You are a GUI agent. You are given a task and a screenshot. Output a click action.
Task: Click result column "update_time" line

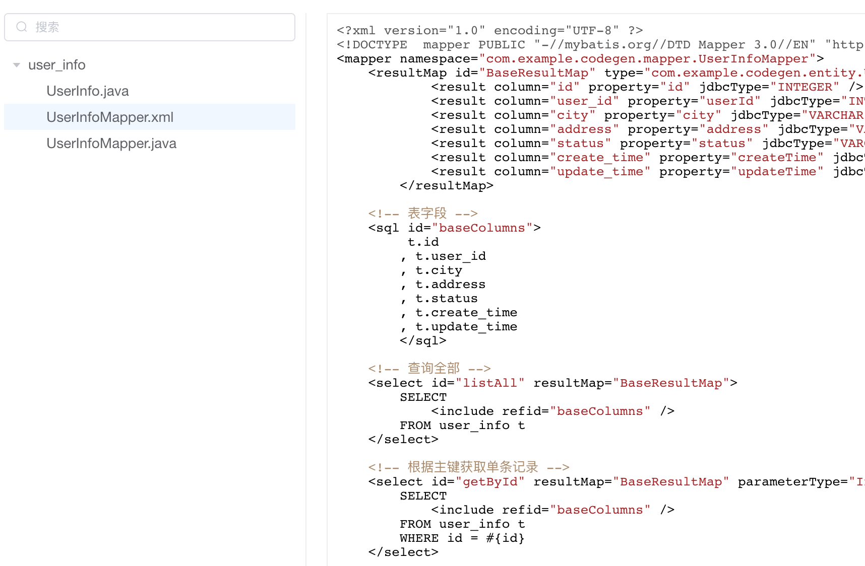click(x=648, y=172)
